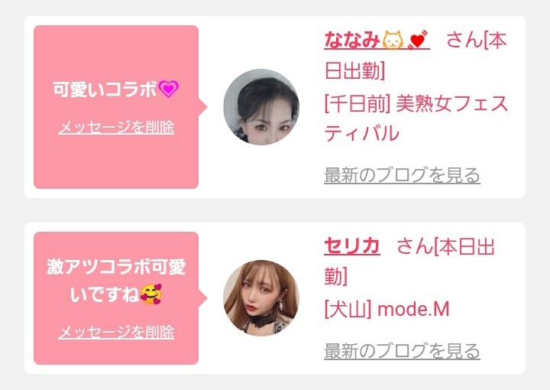The image size is (550, 390).
Task: Delete the 可愛いコラボ message via メッセージを削除
Action: (x=116, y=127)
